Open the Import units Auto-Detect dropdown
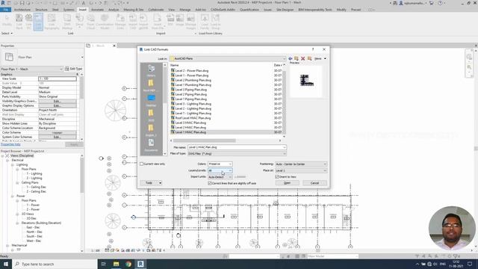Image resolution: width=478 pixels, height=269 pixels. [220, 177]
